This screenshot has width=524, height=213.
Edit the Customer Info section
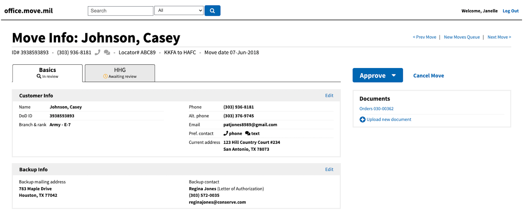click(329, 95)
